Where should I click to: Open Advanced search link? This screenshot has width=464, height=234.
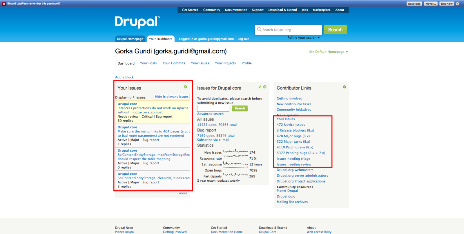coord(210,114)
